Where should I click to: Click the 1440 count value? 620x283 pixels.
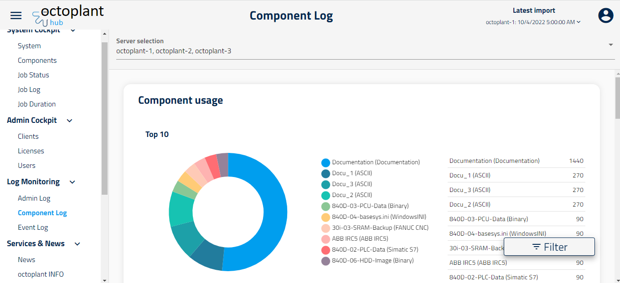(576, 161)
